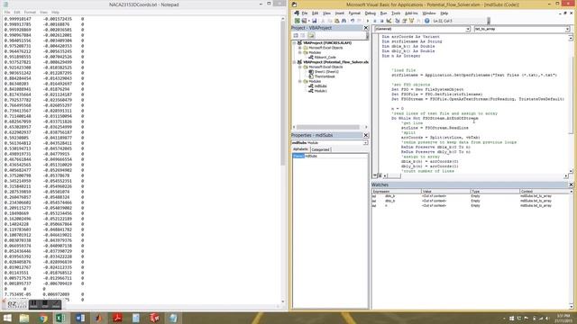Viewport: 577px width, 324px height.
Task: Open Windows Start button on taskbar
Action: (x=7, y=318)
